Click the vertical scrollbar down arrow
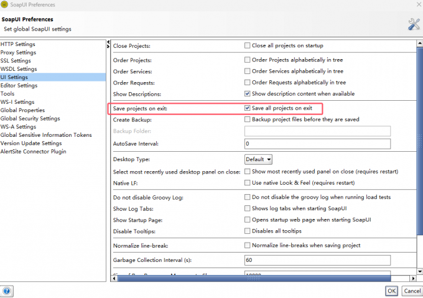423x298 pixels. [x=420, y=271]
